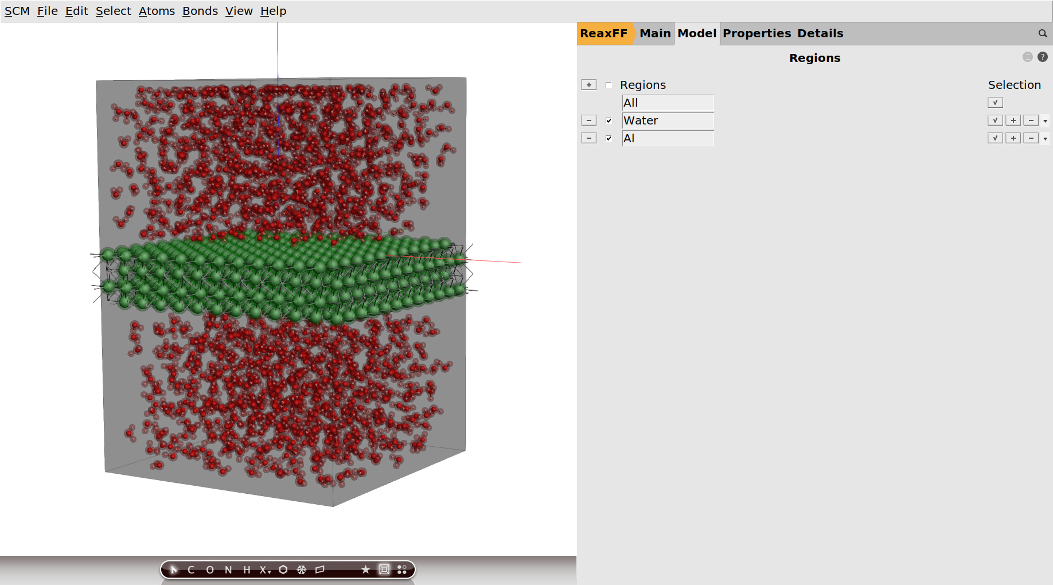Remove selection from the Water region

(1031, 120)
